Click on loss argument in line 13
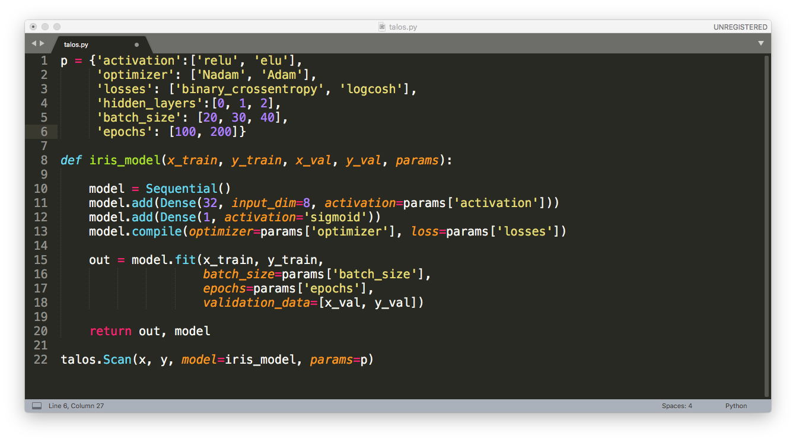This screenshot has height=442, width=796. 425,231
